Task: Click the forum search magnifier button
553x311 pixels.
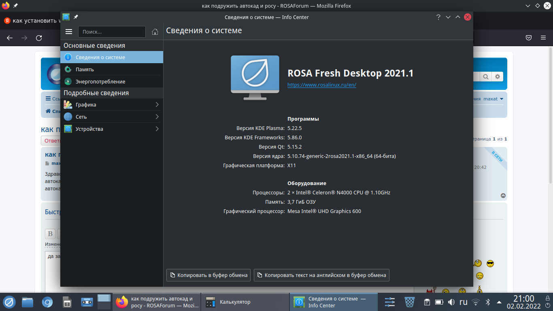Action: coord(485,77)
